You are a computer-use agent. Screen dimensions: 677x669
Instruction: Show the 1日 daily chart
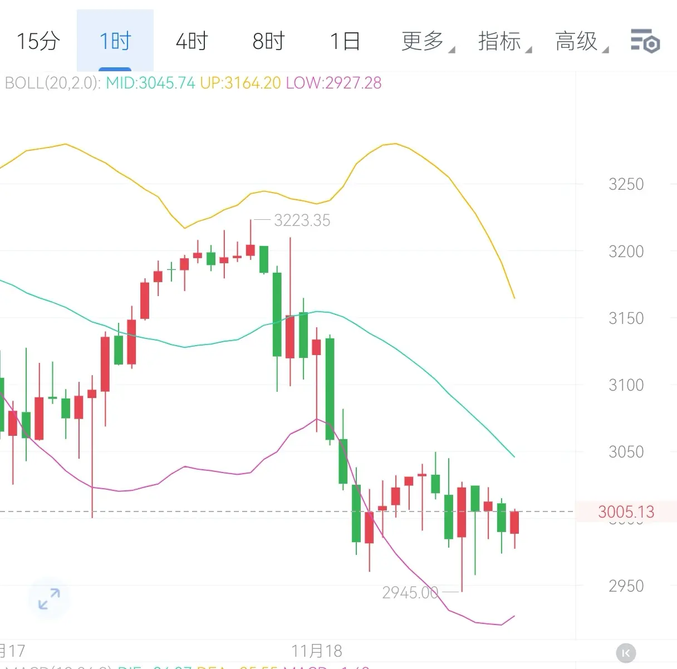coord(345,41)
